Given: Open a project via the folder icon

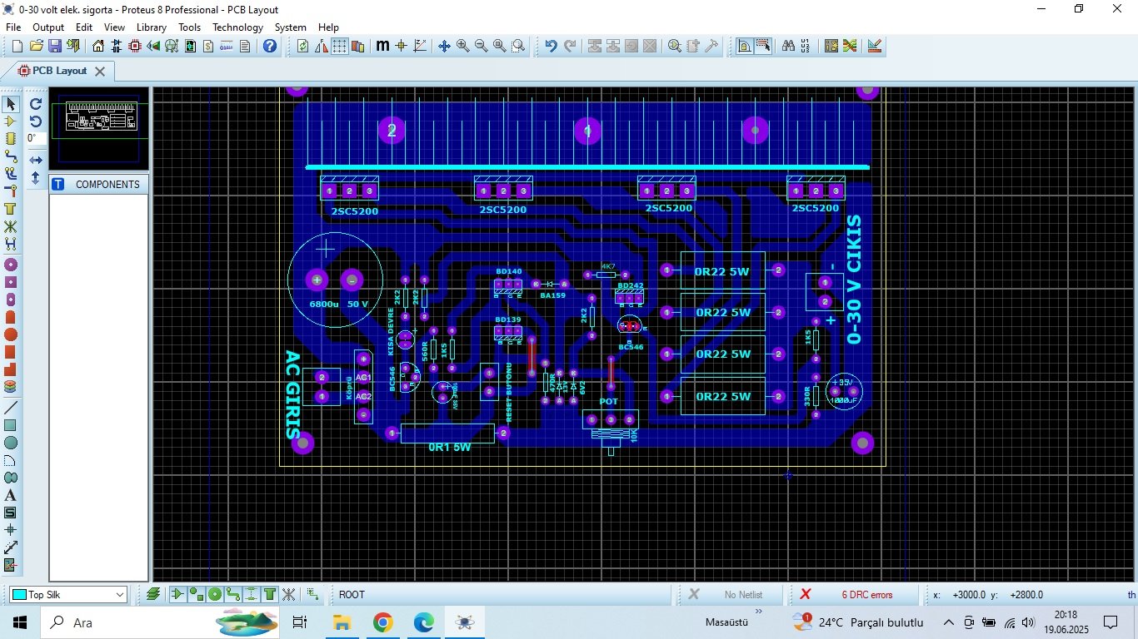Looking at the screenshot, I should pyautogui.click(x=36, y=46).
